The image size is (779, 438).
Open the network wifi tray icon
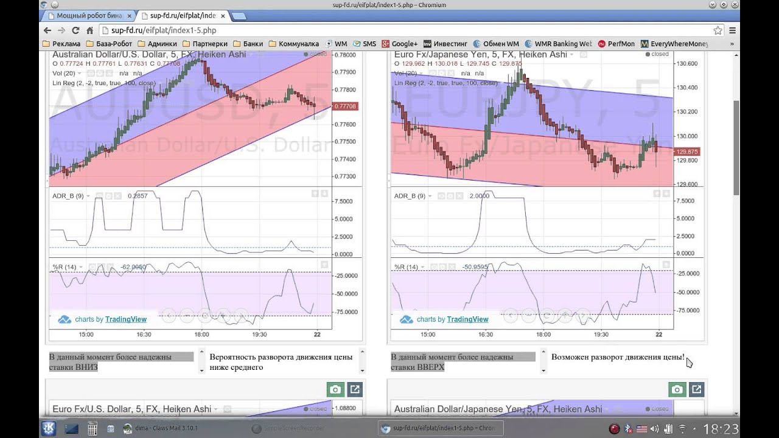[682, 429]
